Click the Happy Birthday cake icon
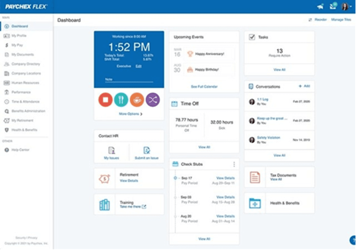357x250 pixels. (190, 70)
